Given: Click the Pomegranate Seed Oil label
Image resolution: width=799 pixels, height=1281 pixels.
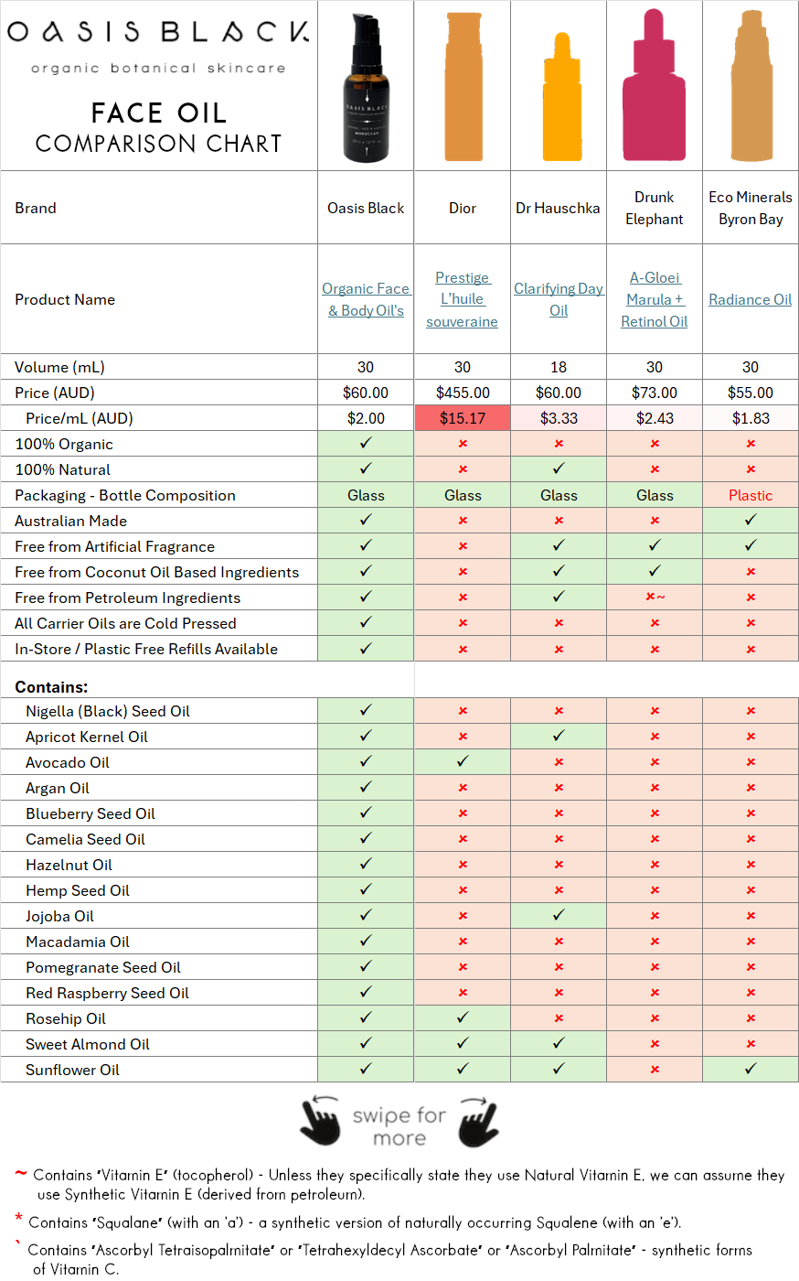Looking at the screenshot, I should pos(103,967).
